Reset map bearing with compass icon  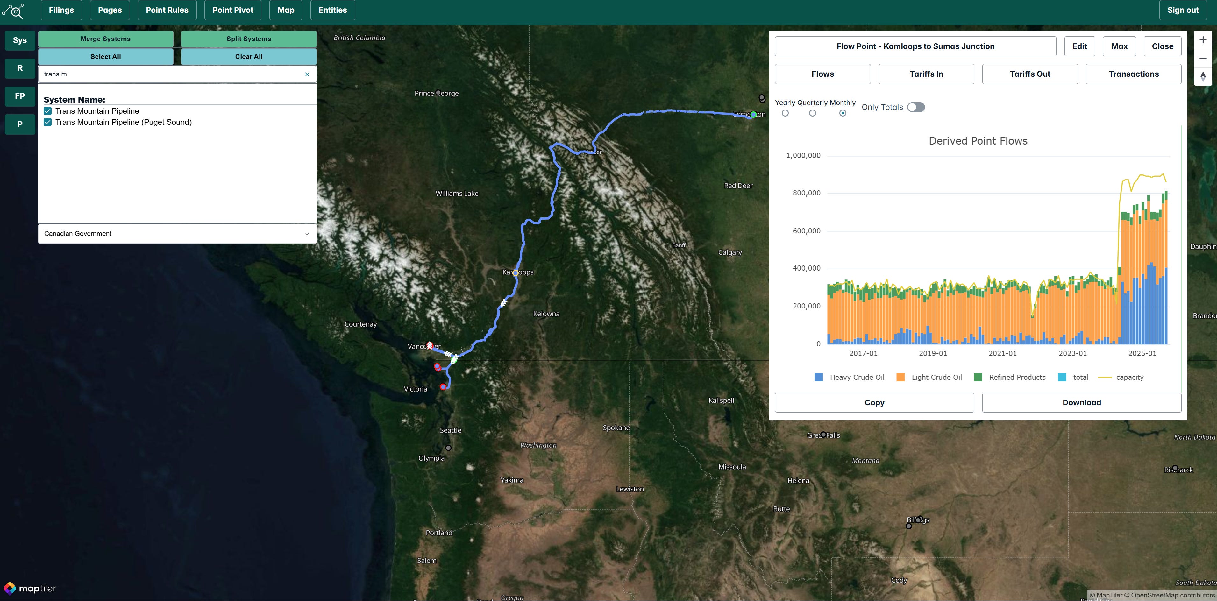click(1203, 76)
